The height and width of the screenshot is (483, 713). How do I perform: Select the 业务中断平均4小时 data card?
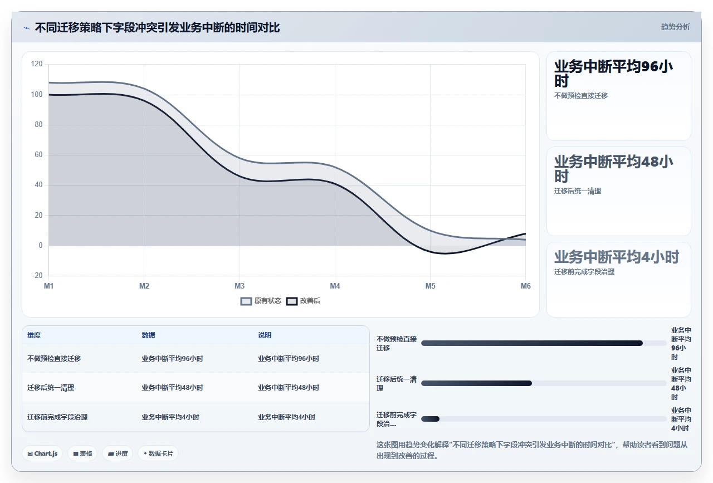(x=618, y=279)
